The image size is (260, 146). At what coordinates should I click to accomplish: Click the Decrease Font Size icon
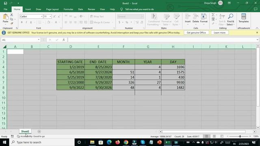click(59, 16)
